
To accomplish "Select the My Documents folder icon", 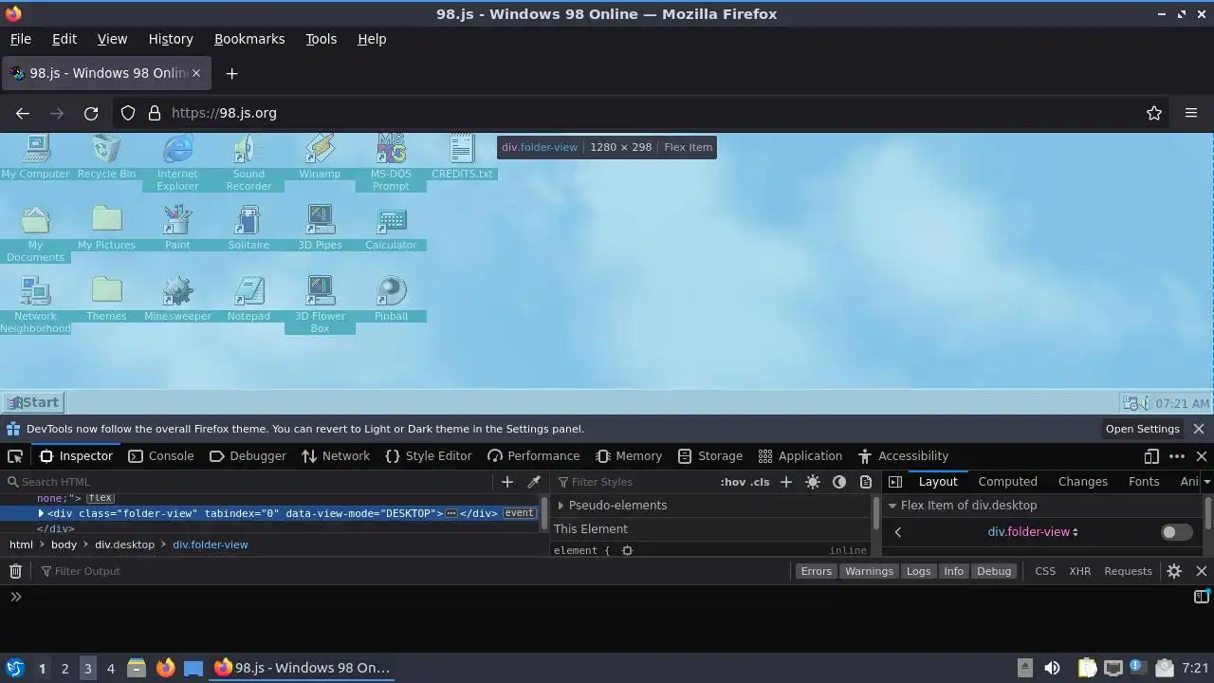I will (x=35, y=233).
